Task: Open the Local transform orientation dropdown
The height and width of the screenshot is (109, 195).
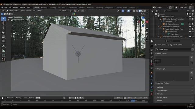Action: pos(64,11)
